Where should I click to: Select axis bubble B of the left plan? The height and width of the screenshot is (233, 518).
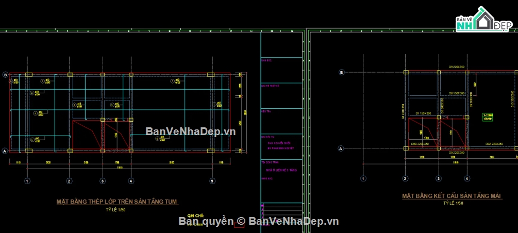coord(5,75)
